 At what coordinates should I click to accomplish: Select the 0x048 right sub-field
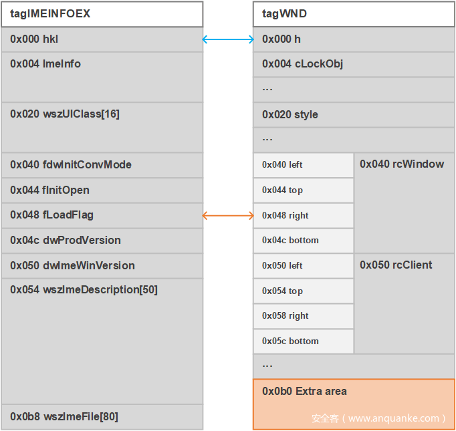click(x=303, y=216)
